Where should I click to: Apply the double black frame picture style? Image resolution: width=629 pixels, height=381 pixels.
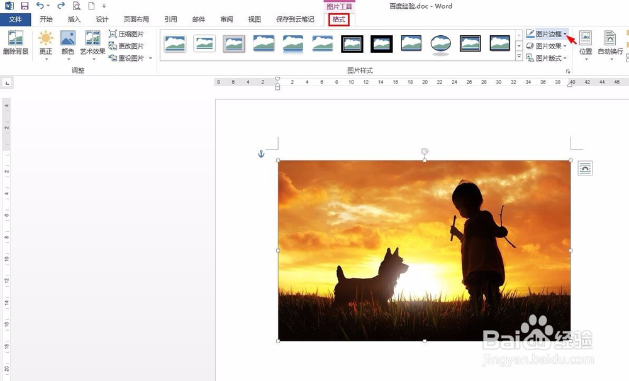point(352,43)
